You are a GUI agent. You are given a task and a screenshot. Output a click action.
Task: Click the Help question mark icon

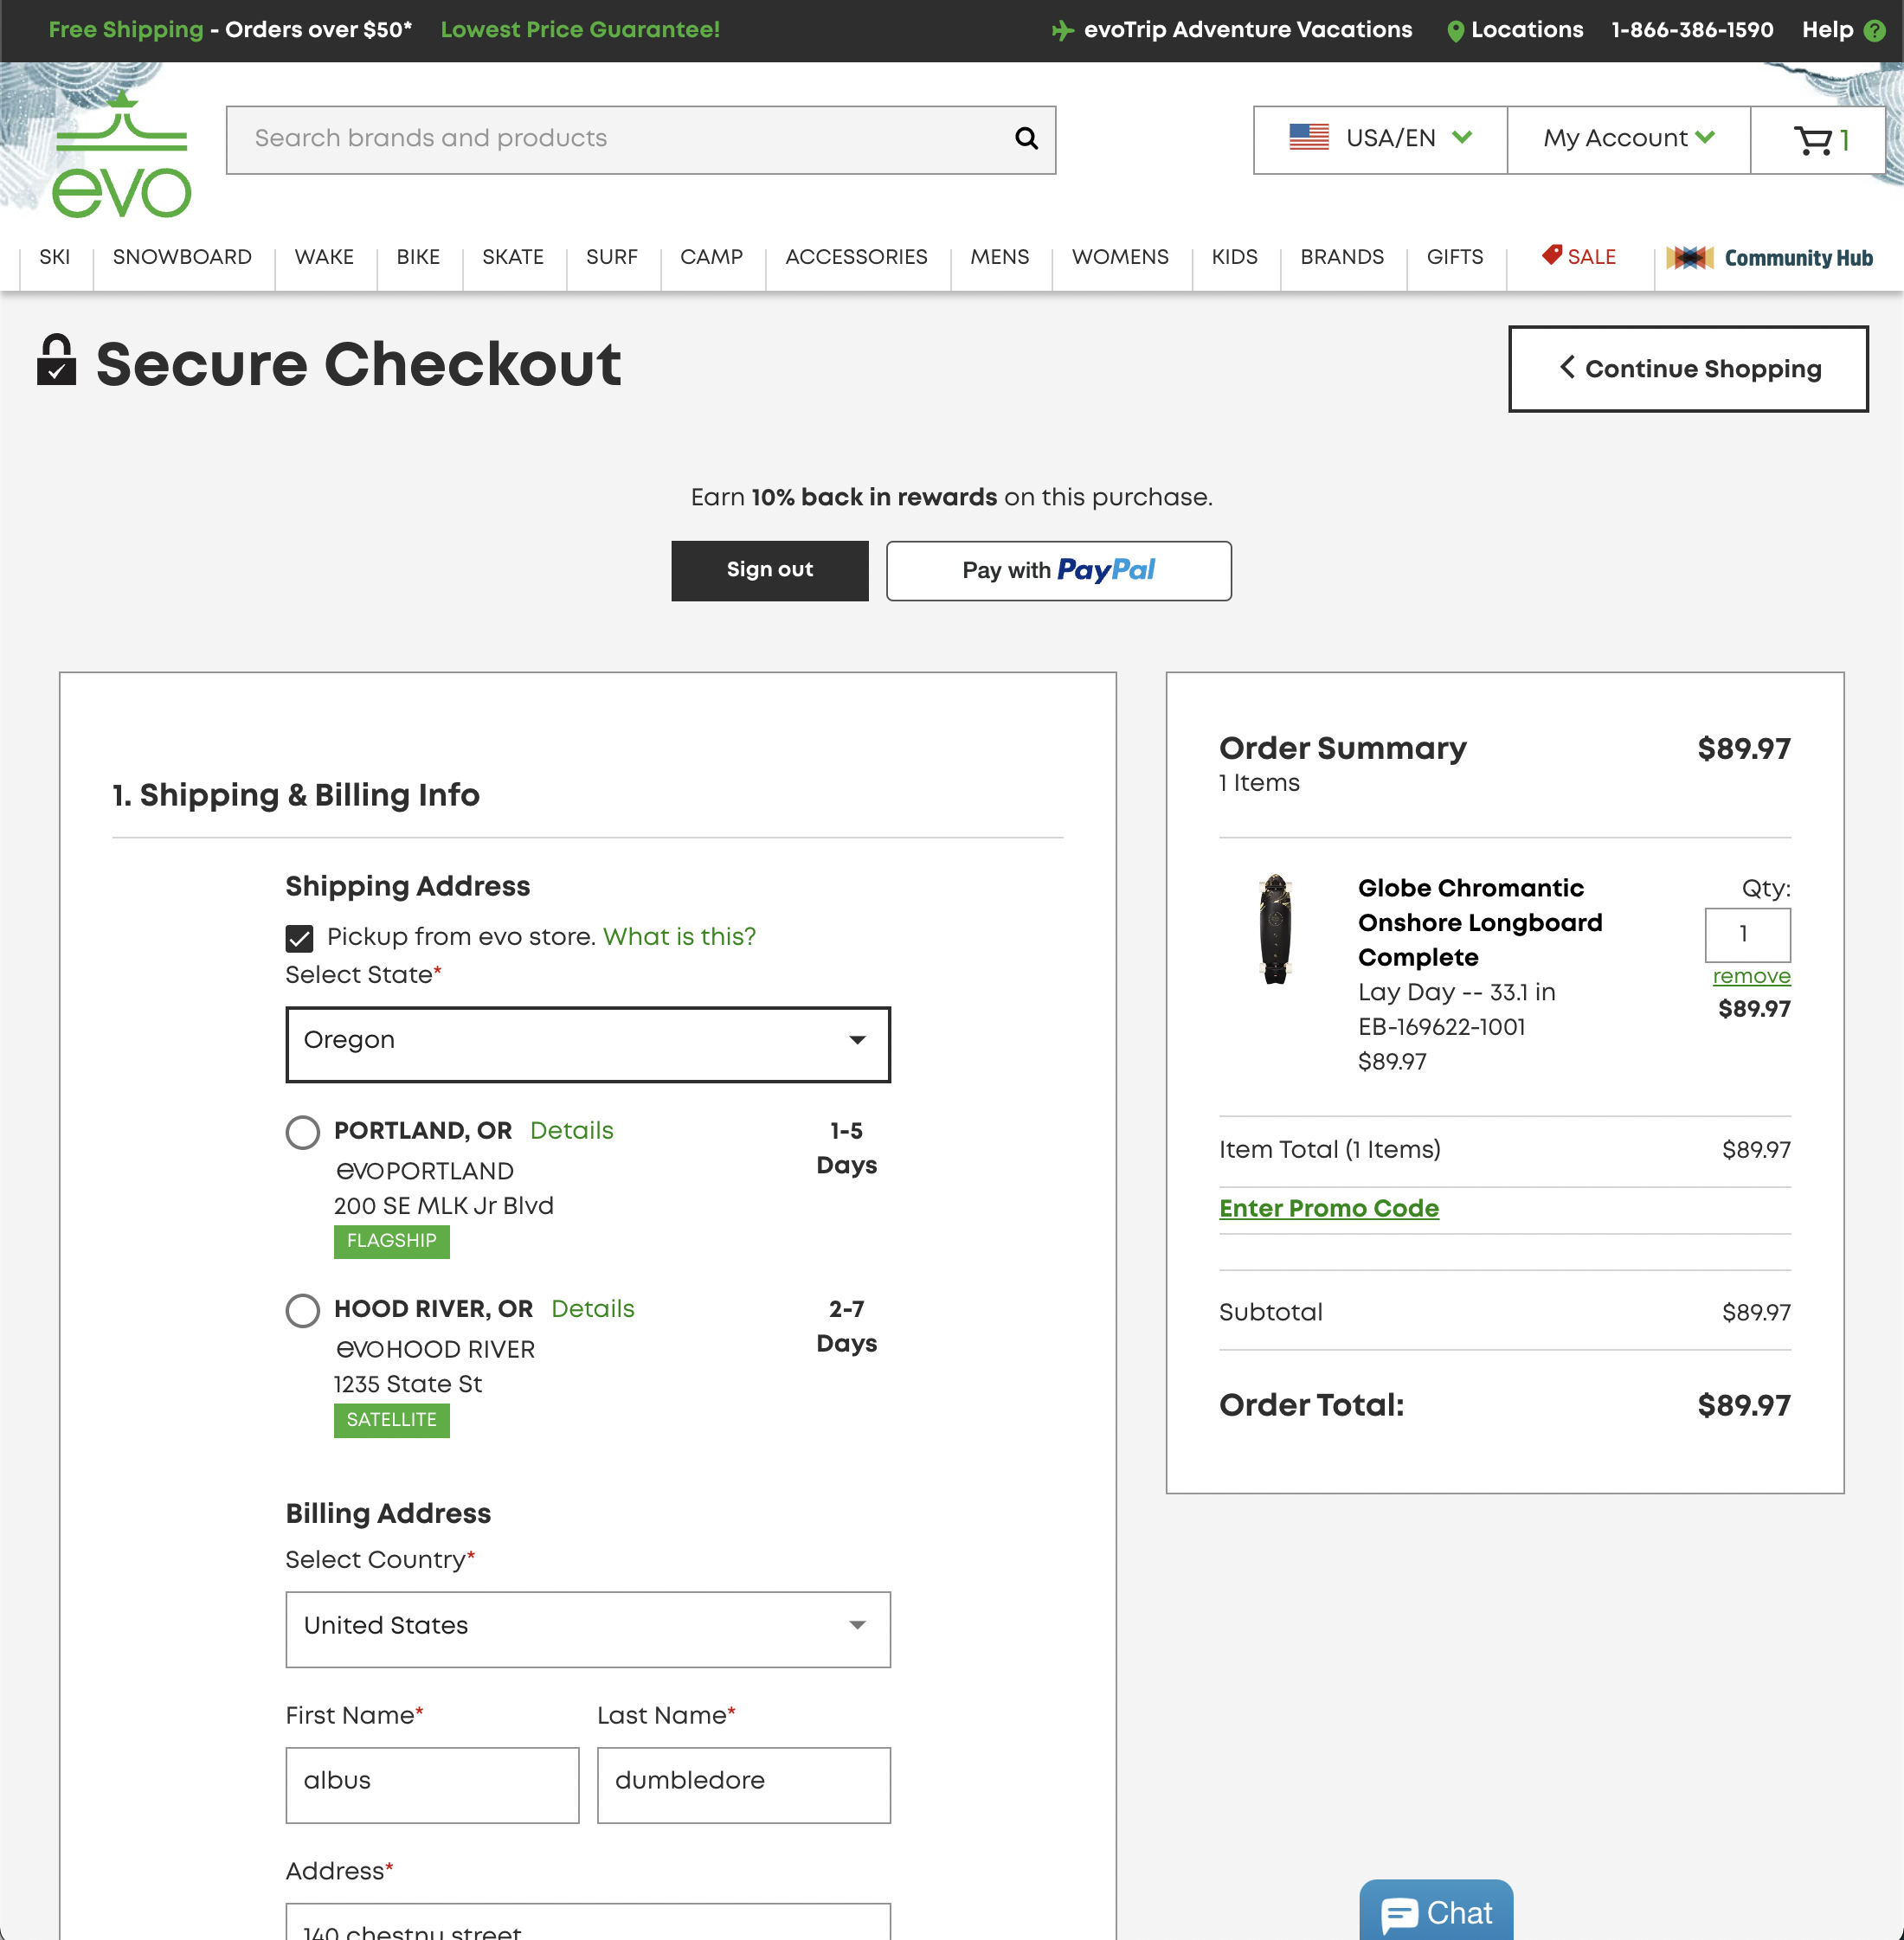(1874, 31)
